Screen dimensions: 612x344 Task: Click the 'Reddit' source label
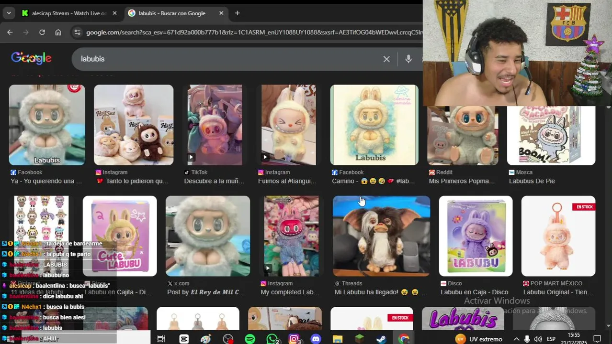click(445, 172)
